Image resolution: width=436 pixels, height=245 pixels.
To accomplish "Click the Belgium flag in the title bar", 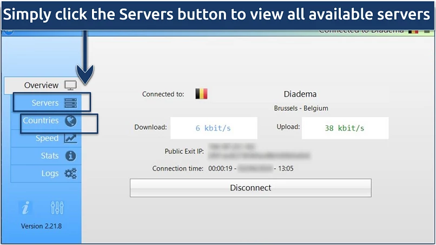I will click(413, 31).
